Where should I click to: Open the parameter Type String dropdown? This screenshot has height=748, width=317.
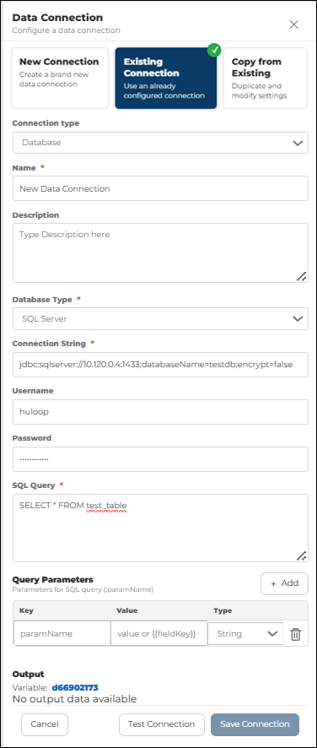coord(245,633)
